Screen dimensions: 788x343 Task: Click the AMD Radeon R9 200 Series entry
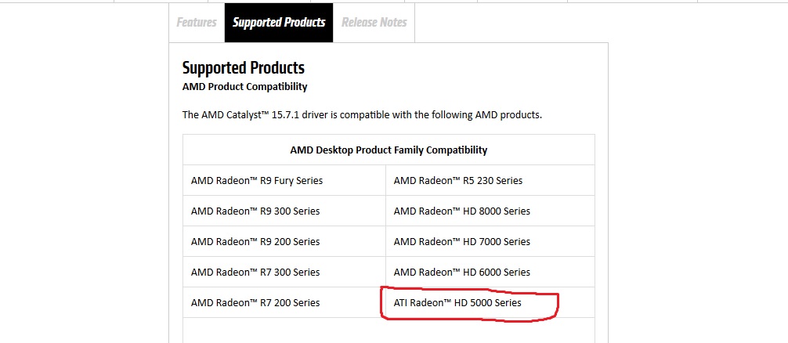click(x=284, y=241)
